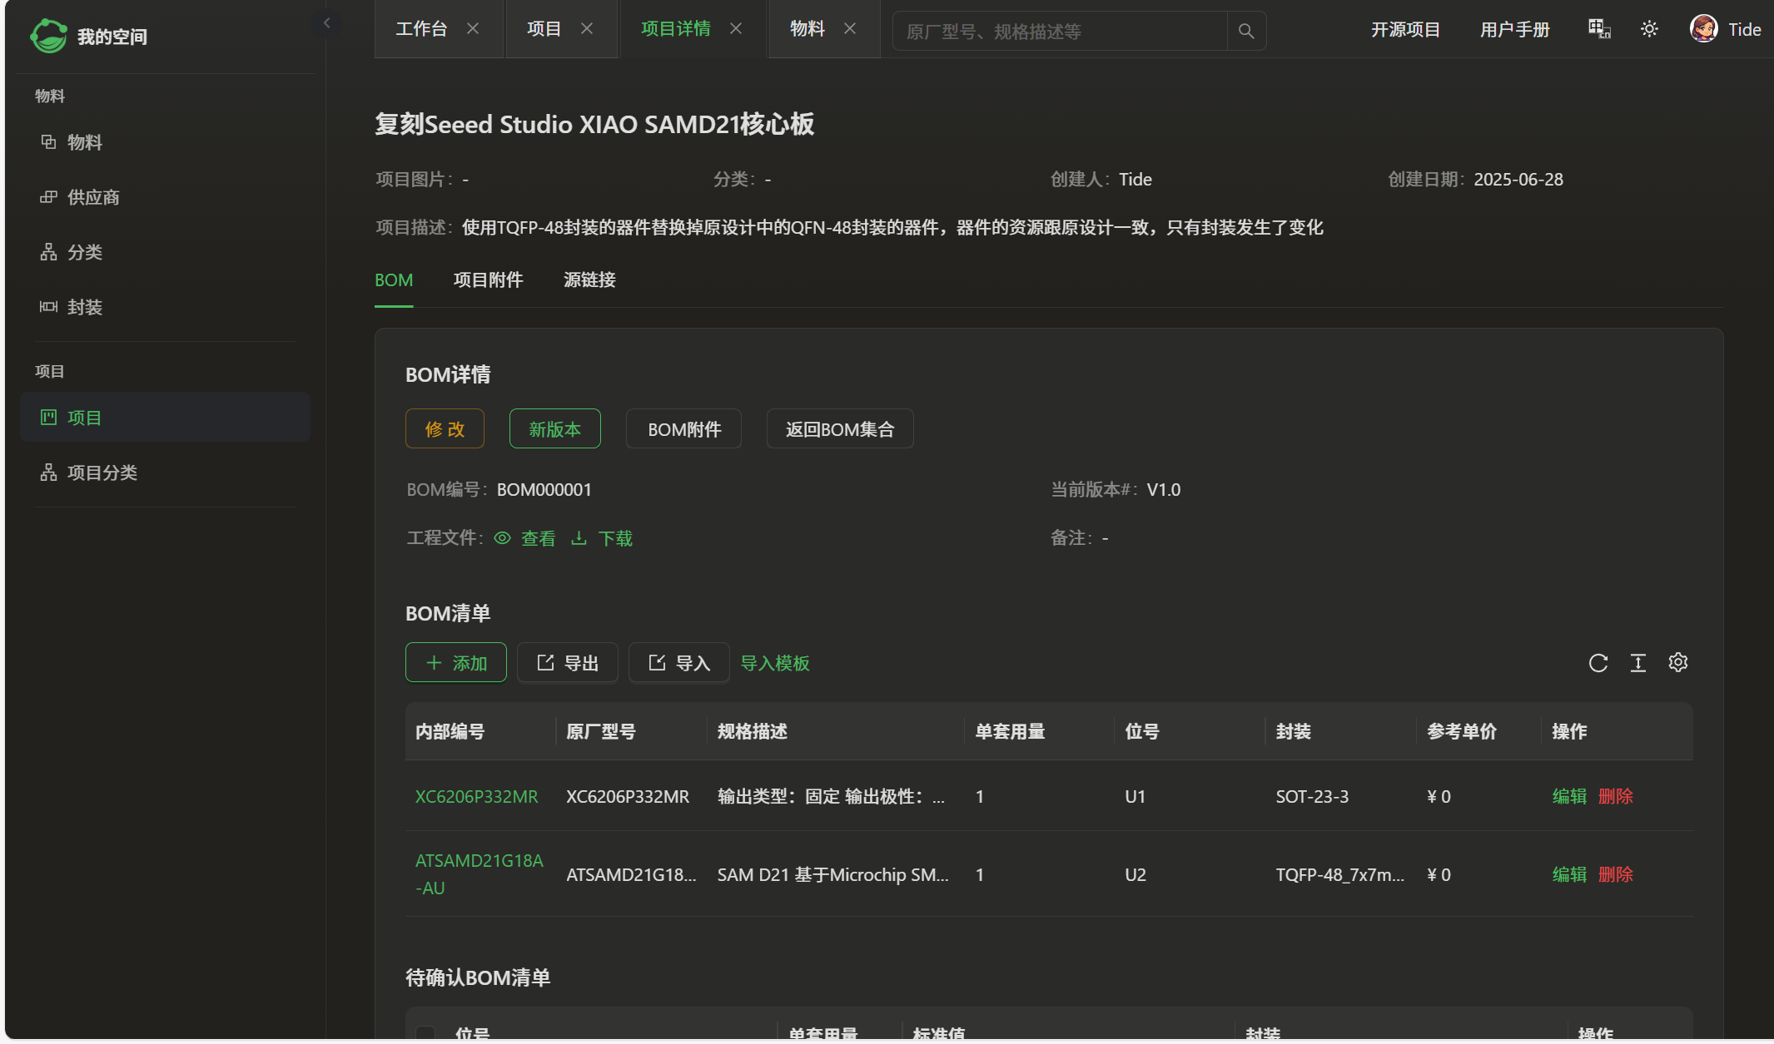The image size is (1774, 1044).
Task: View the 工程文件 via 查看
Action: (524, 538)
